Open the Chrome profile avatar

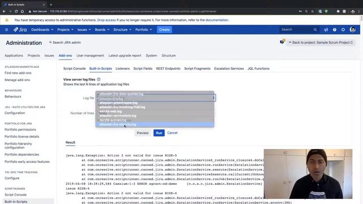353,11
